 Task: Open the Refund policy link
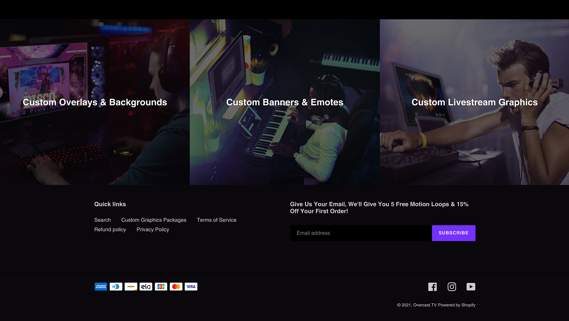[110, 229]
